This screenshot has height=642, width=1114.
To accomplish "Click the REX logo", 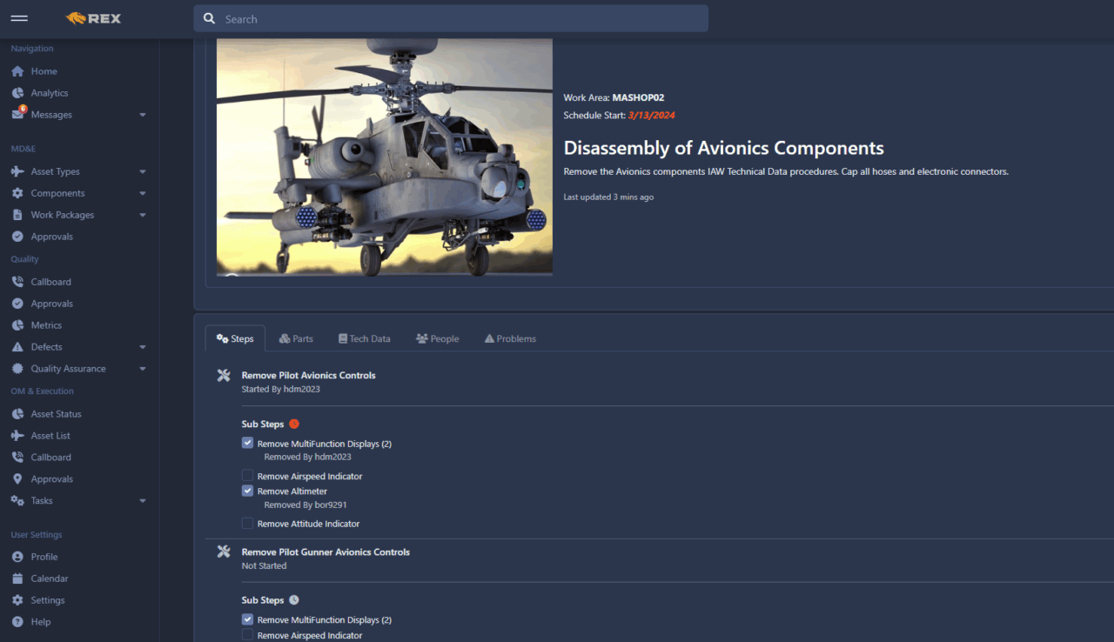I will (93, 18).
